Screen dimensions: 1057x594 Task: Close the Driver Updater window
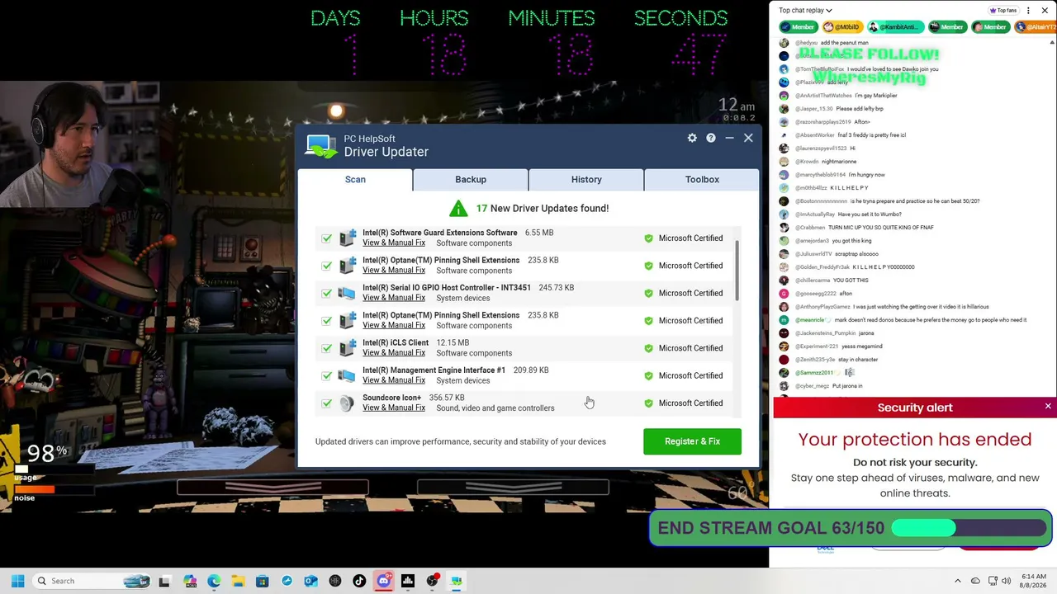(748, 138)
